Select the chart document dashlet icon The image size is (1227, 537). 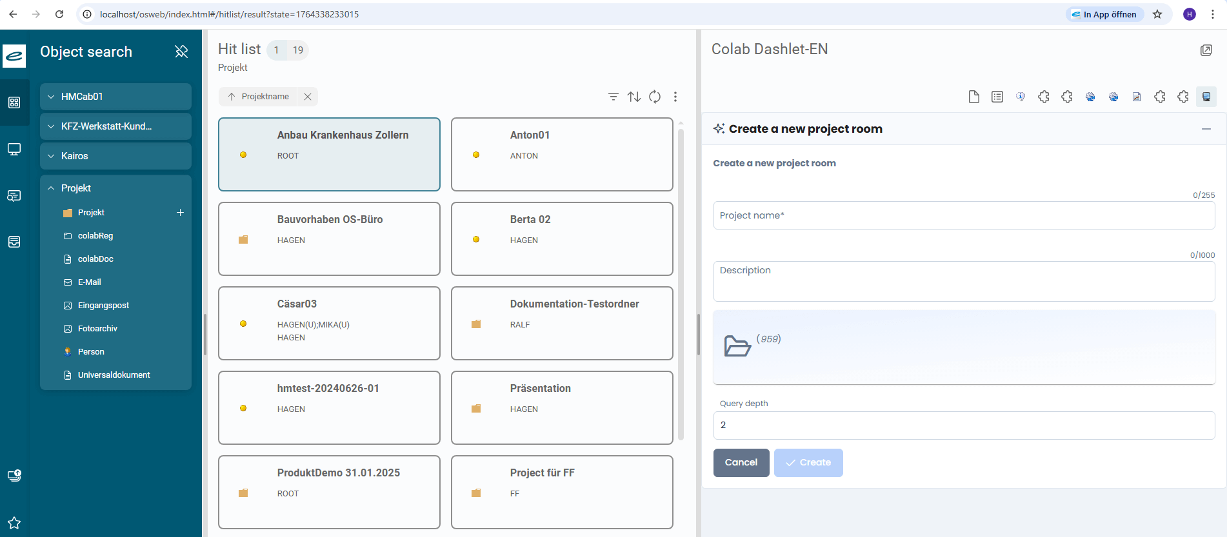tap(1137, 97)
